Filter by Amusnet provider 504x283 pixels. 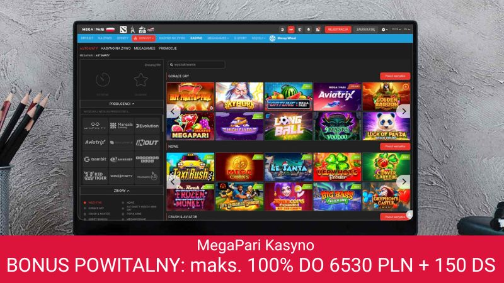coord(121,159)
